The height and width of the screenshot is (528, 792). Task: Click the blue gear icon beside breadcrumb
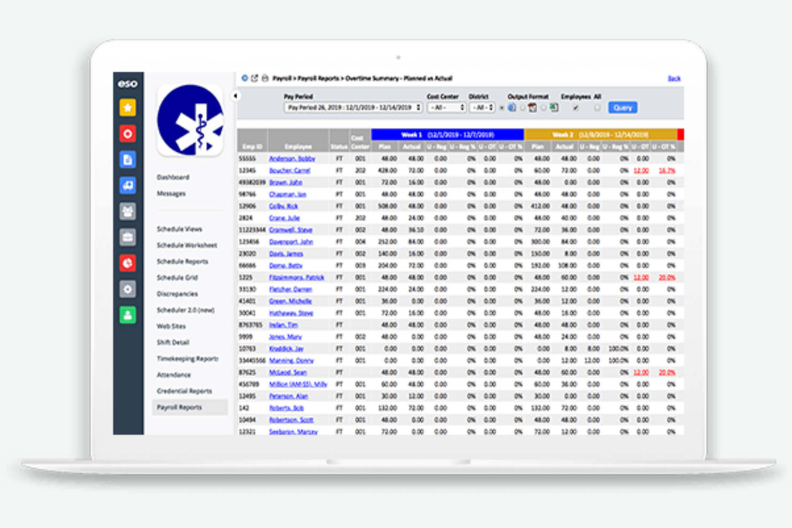click(x=245, y=78)
